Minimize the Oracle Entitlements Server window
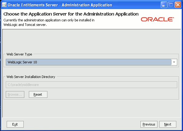The image size is (183, 131). [164, 5]
